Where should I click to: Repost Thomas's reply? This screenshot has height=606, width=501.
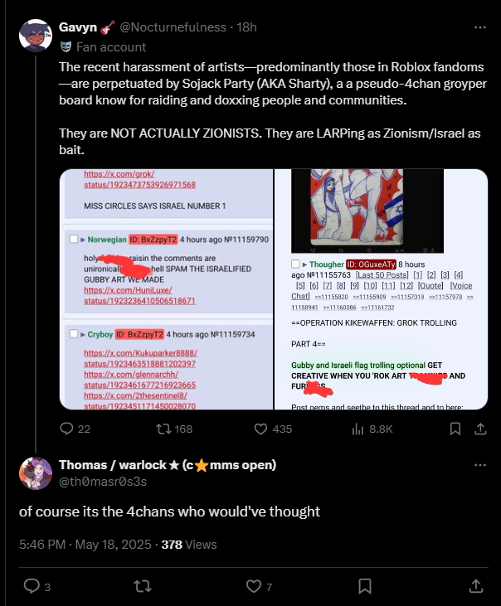[143, 586]
